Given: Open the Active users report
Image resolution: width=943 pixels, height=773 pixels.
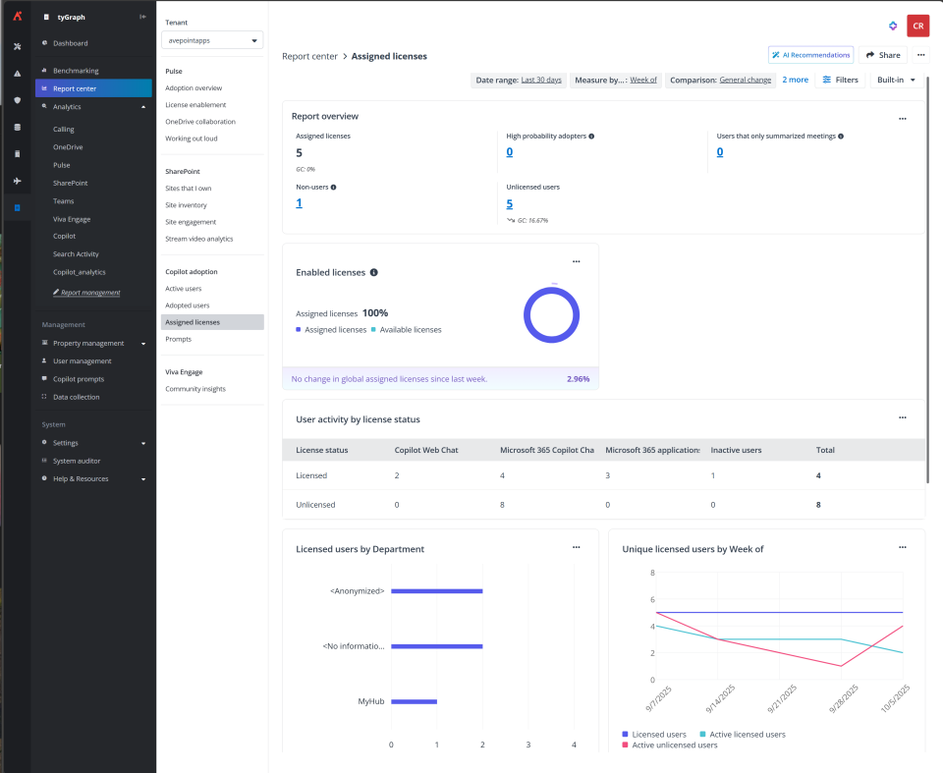Looking at the screenshot, I should coord(183,289).
